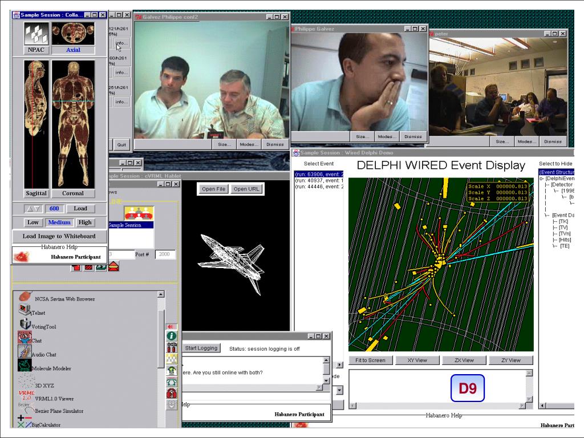Image resolution: width=584 pixels, height=438 pixels.
Task: Click the Load button next to 600
Action: 80,209
